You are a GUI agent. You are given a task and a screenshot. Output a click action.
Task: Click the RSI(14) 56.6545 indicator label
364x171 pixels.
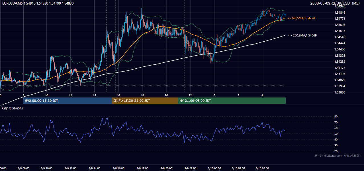(13, 108)
